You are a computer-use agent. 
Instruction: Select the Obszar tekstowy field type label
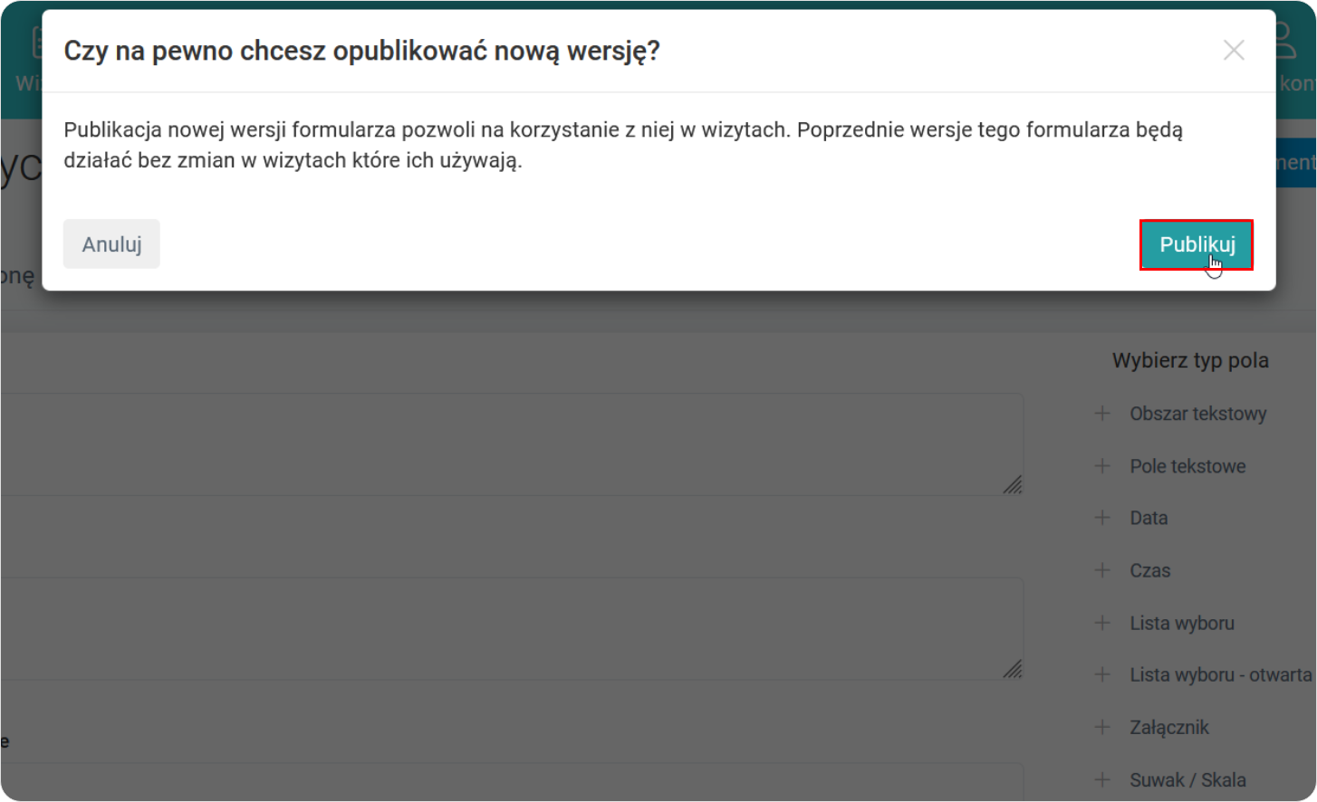point(1197,414)
